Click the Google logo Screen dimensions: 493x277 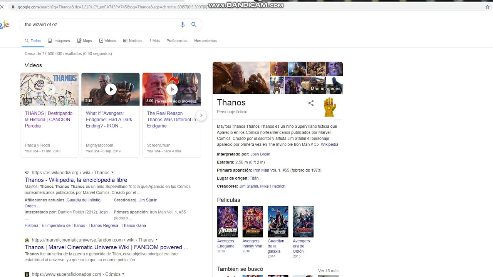click(x=4, y=25)
